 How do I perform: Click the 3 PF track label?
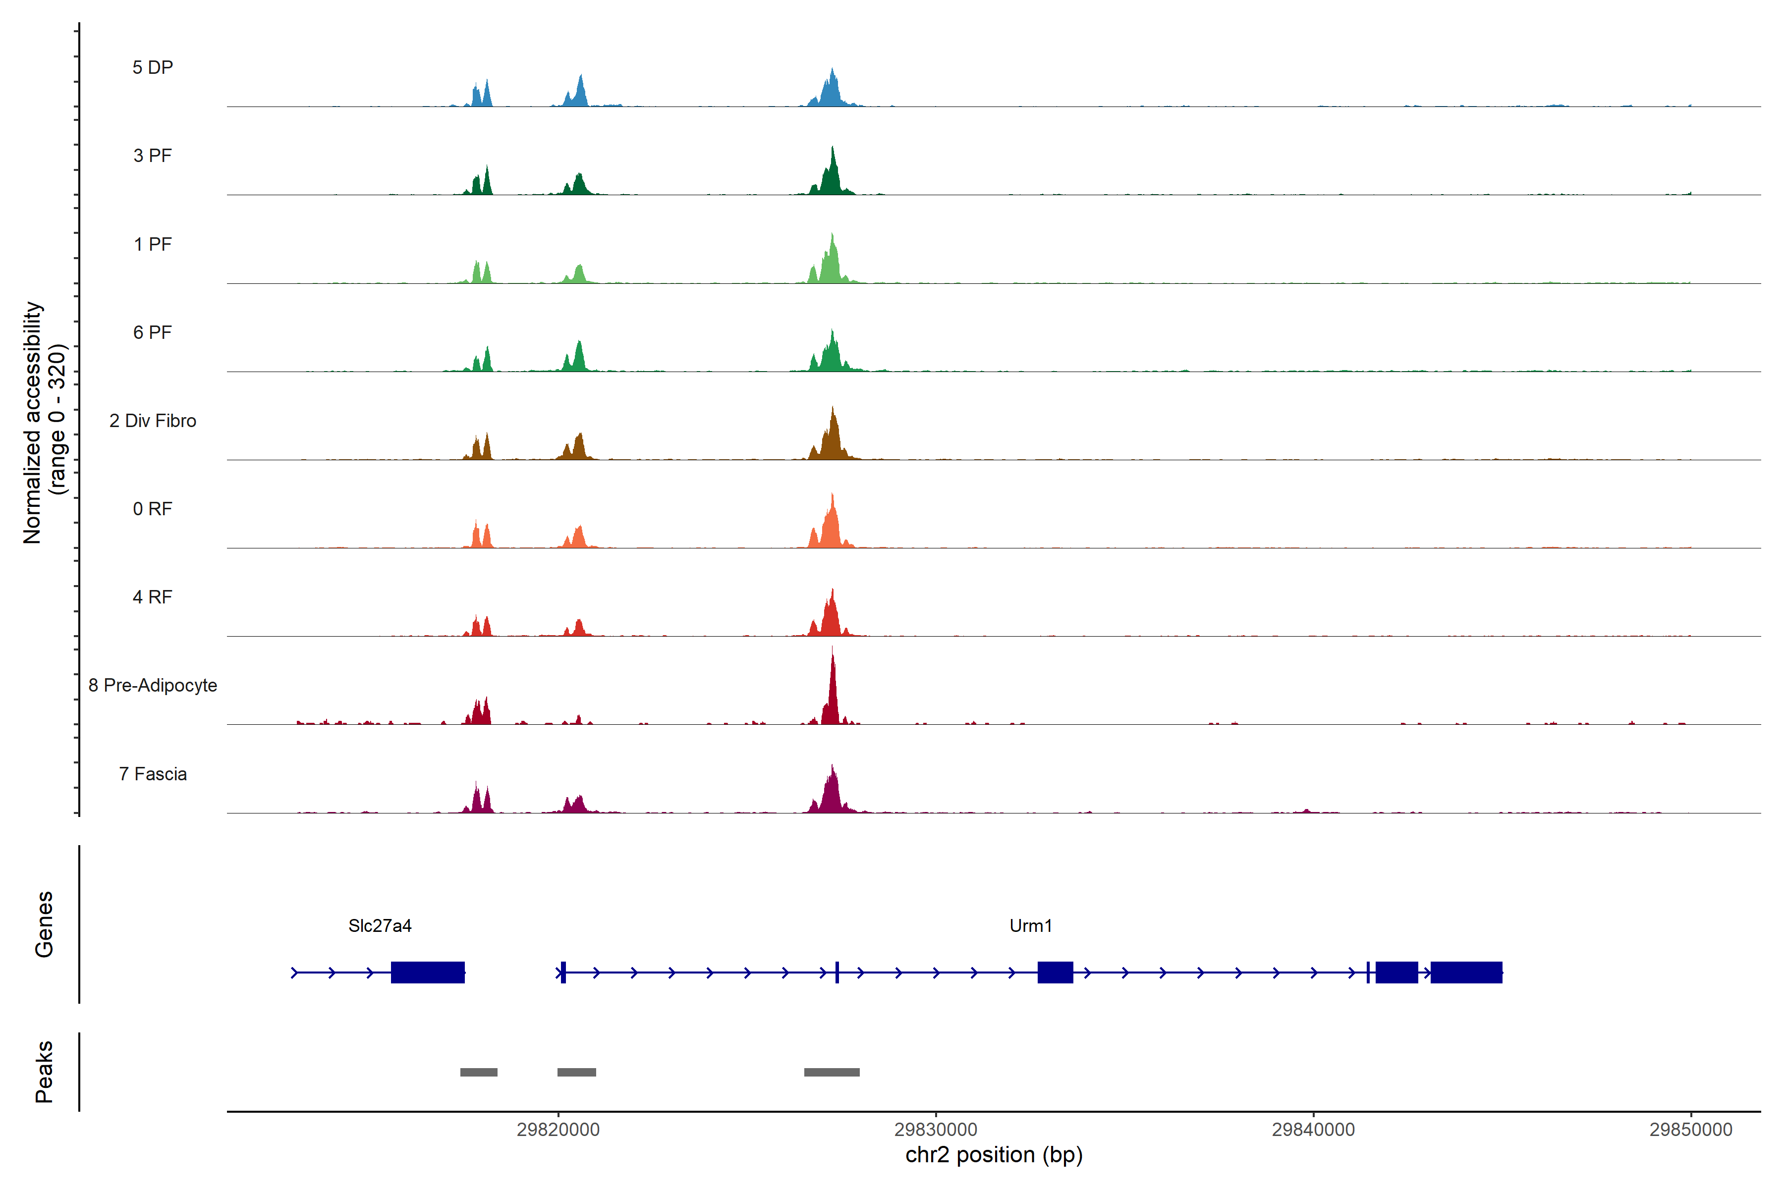pos(153,156)
